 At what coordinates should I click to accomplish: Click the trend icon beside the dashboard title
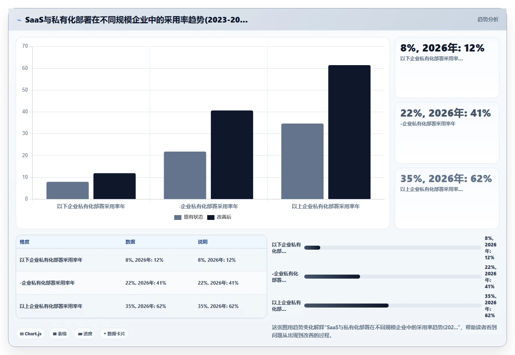pyautogui.click(x=19, y=20)
